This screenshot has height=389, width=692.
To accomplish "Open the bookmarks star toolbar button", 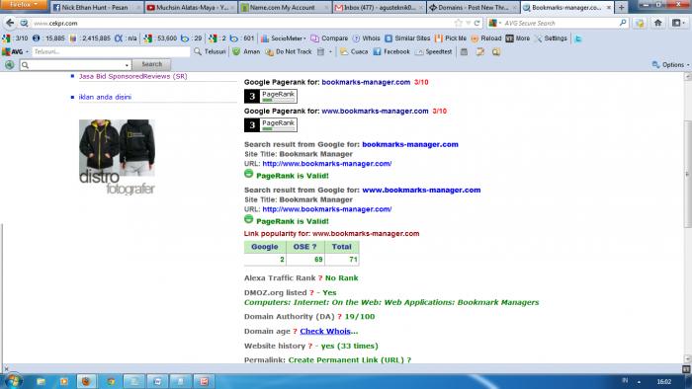I will [640, 23].
